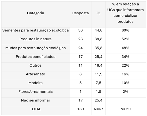Click the Resposta column header

(81, 14)
